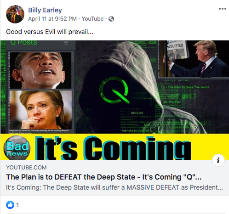Viewport: 229px width, 214px height.
Task: Click the blue Like reaction icon
Action: (10, 205)
